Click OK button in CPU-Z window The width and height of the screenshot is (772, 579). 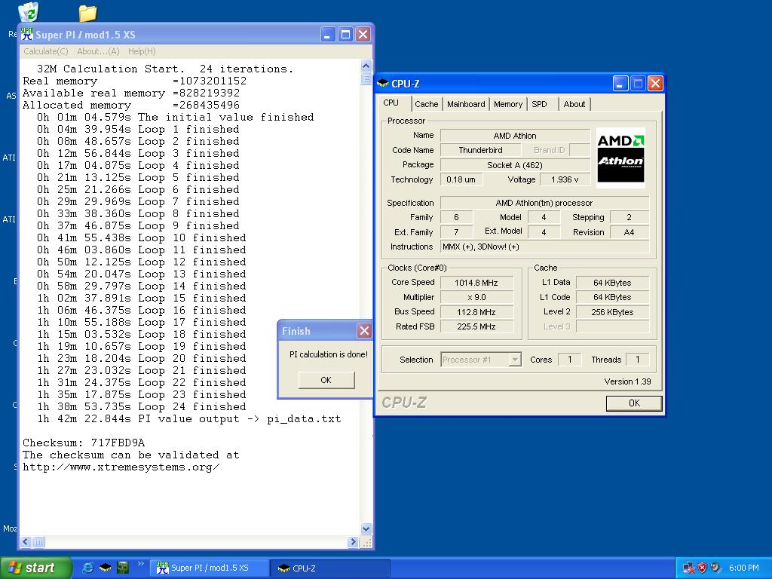(634, 403)
